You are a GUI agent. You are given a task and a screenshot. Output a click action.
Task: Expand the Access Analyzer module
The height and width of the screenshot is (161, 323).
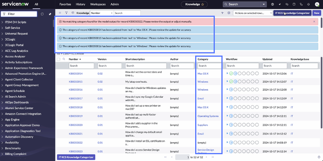(x=15, y=56)
